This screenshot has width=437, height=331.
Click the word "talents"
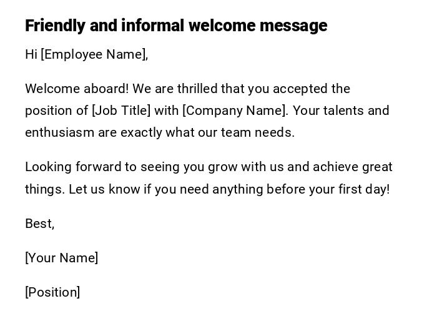coord(342,111)
